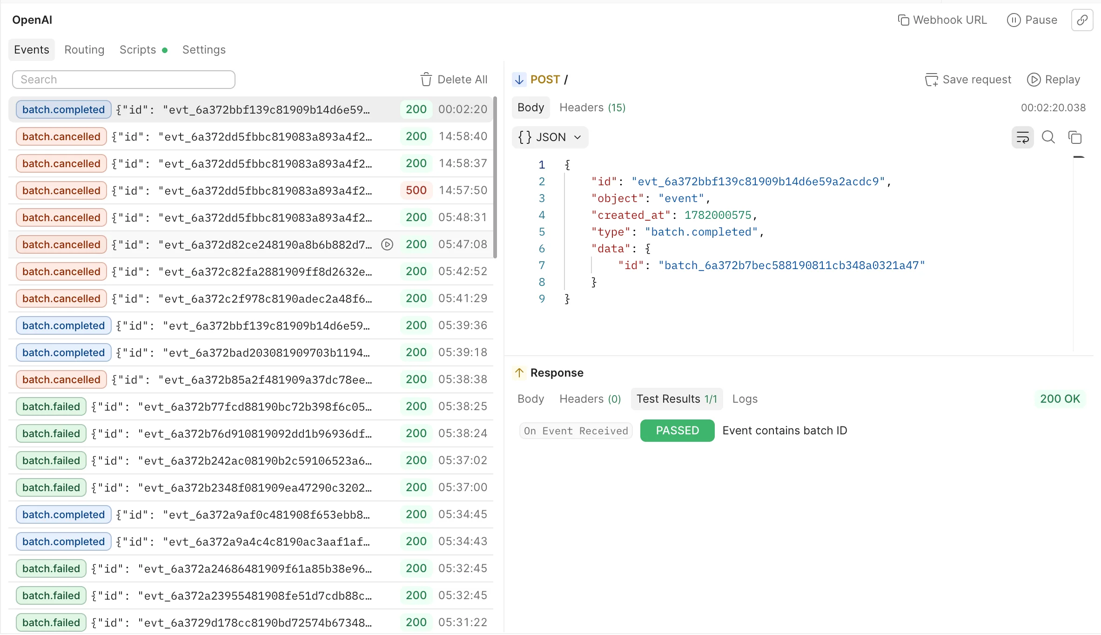This screenshot has height=635, width=1101.
Task: Click the created_at value 1782000575
Action: point(718,215)
